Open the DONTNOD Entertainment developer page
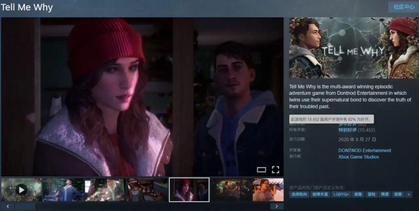Screen dimensions: 419x211 pyautogui.click(x=364, y=150)
